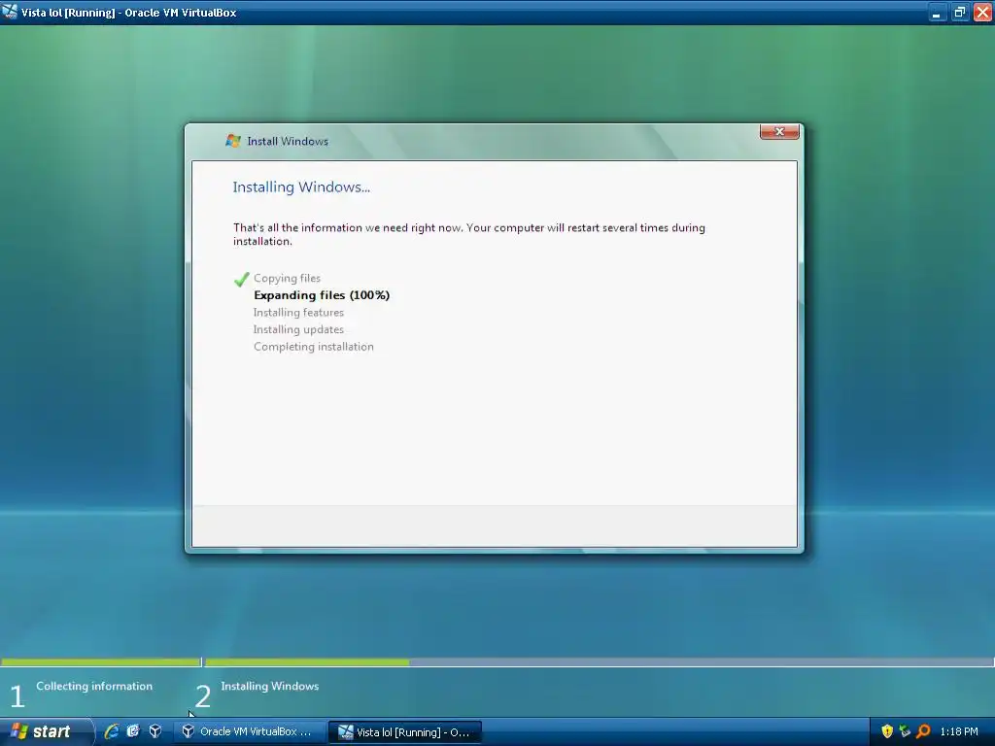Image resolution: width=995 pixels, height=746 pixels.
Task: Click the 'Installing Windows' stage label at bottom
Action: click(270, 686)
